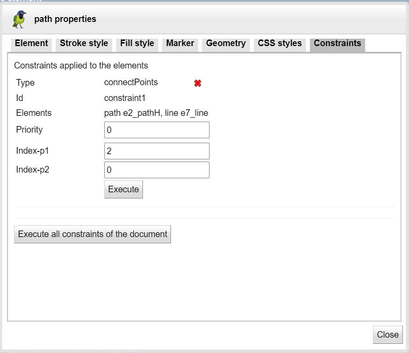
Task: Delete constraint with the red X icon
Action: click(197, 83)
